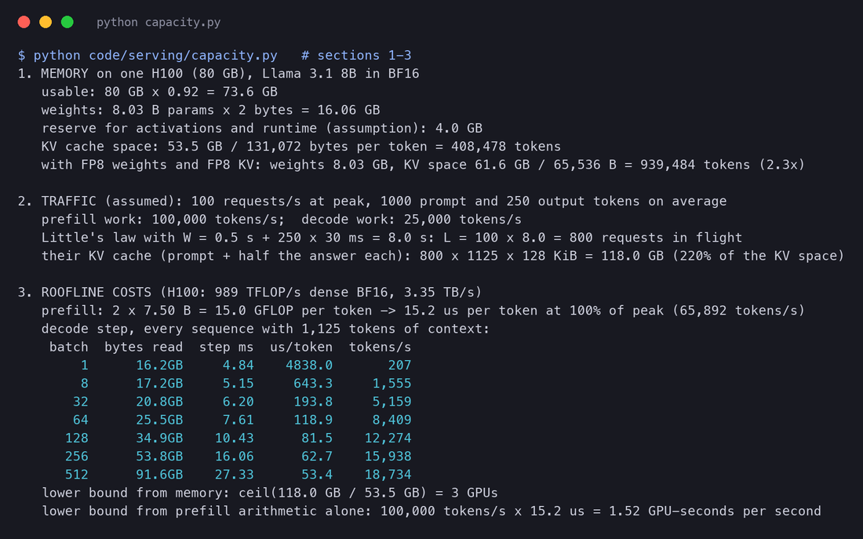Click the 'reserve for activations and runtime' line
Image resolution: width=863 pixels, height=539 pixels.
click(x=262, y=129)
